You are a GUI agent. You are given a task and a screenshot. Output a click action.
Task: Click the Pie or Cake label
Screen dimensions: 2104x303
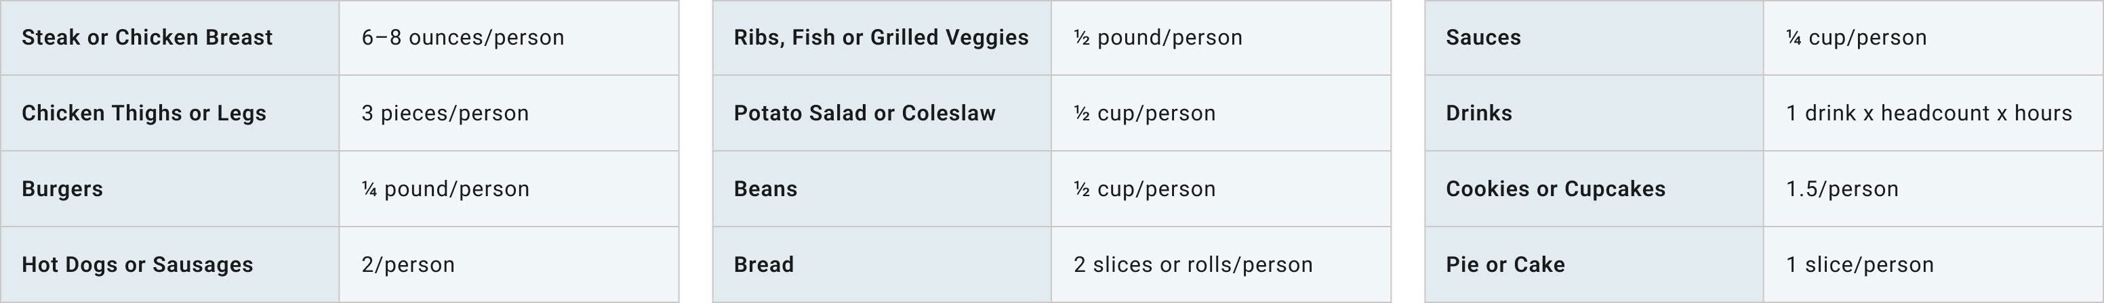[1505, 264]
